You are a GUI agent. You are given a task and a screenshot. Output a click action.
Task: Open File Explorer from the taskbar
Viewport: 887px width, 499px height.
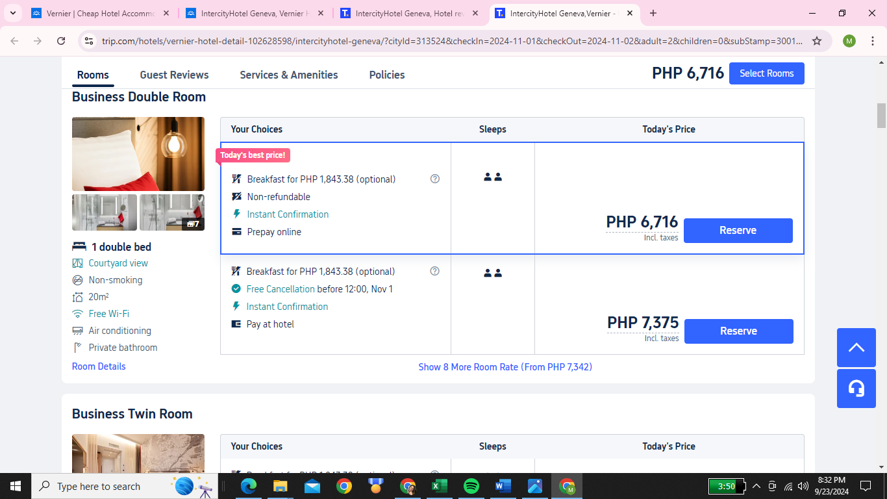pos(280,486)
